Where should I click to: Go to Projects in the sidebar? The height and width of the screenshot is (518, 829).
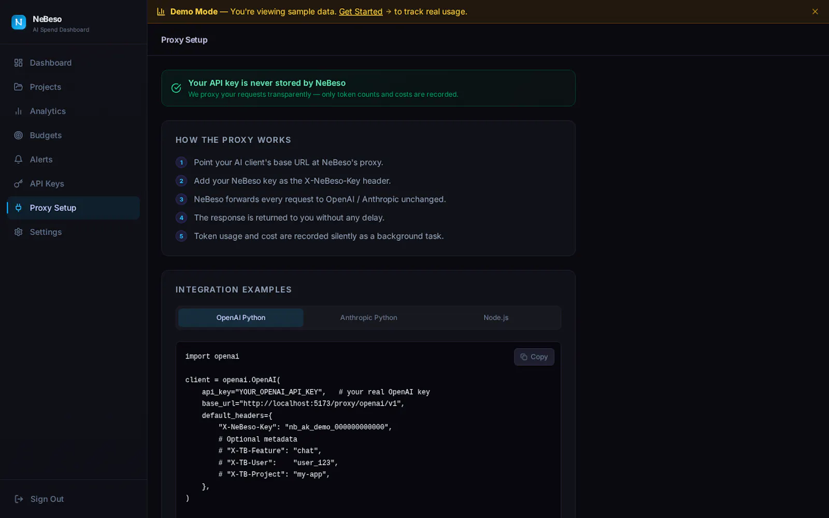[x=73, y=87]
